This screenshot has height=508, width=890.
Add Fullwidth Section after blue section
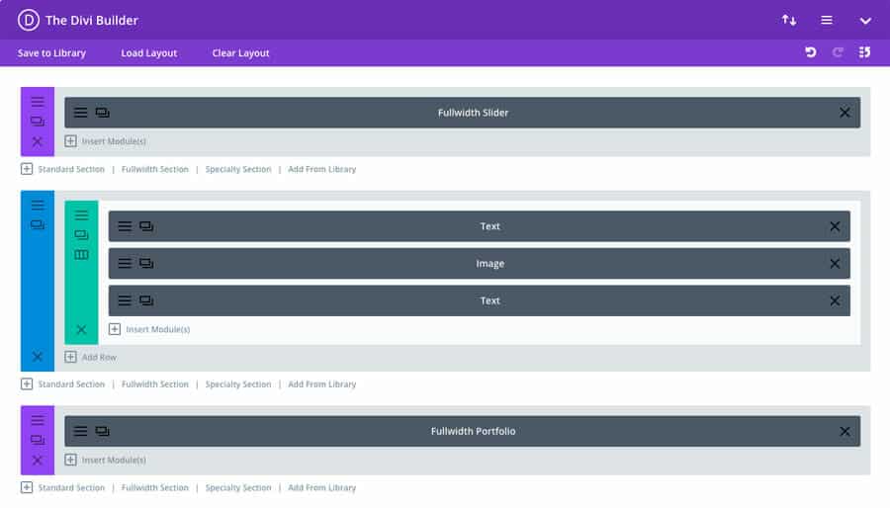click(154, 383)
